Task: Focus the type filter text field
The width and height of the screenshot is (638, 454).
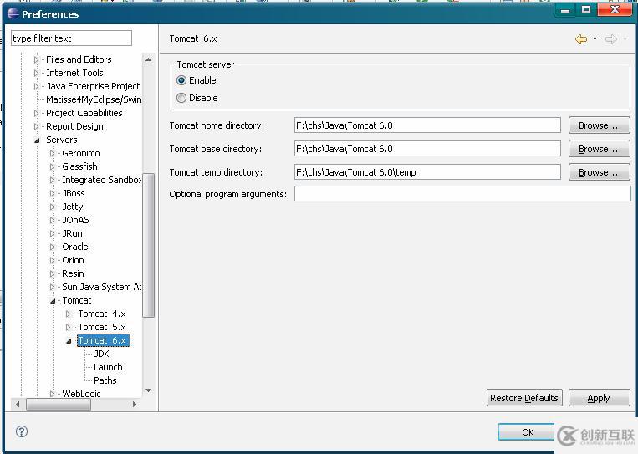Action: 71,38
